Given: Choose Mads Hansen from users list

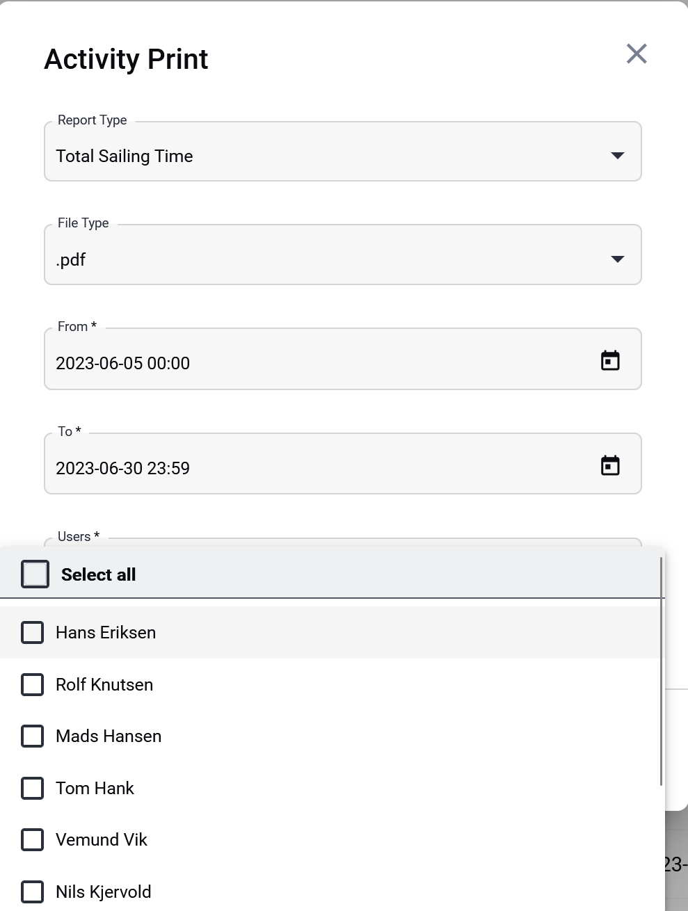Looking at the screenshot, I should [x=332, y=736].
